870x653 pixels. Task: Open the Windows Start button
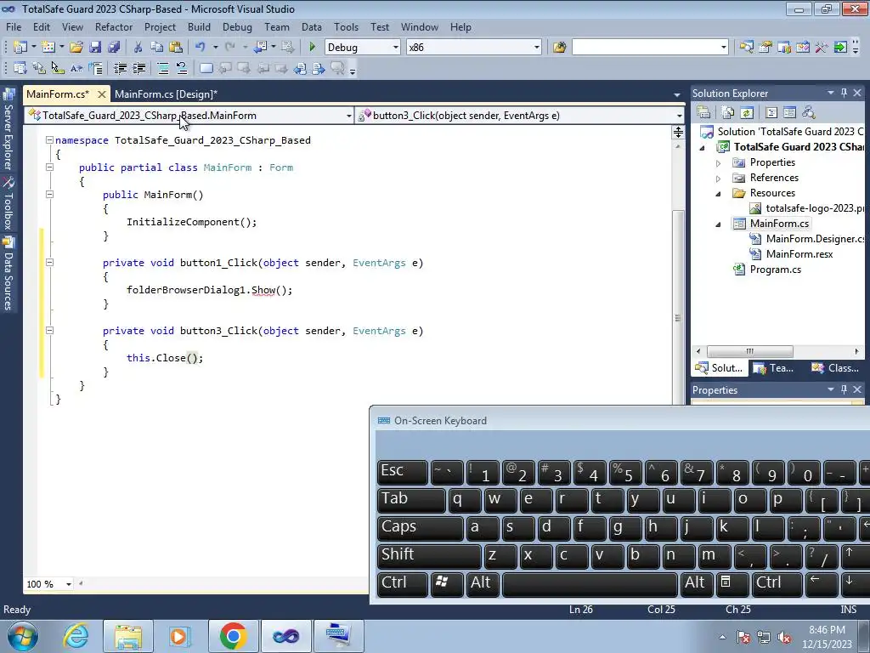(23, 636)
